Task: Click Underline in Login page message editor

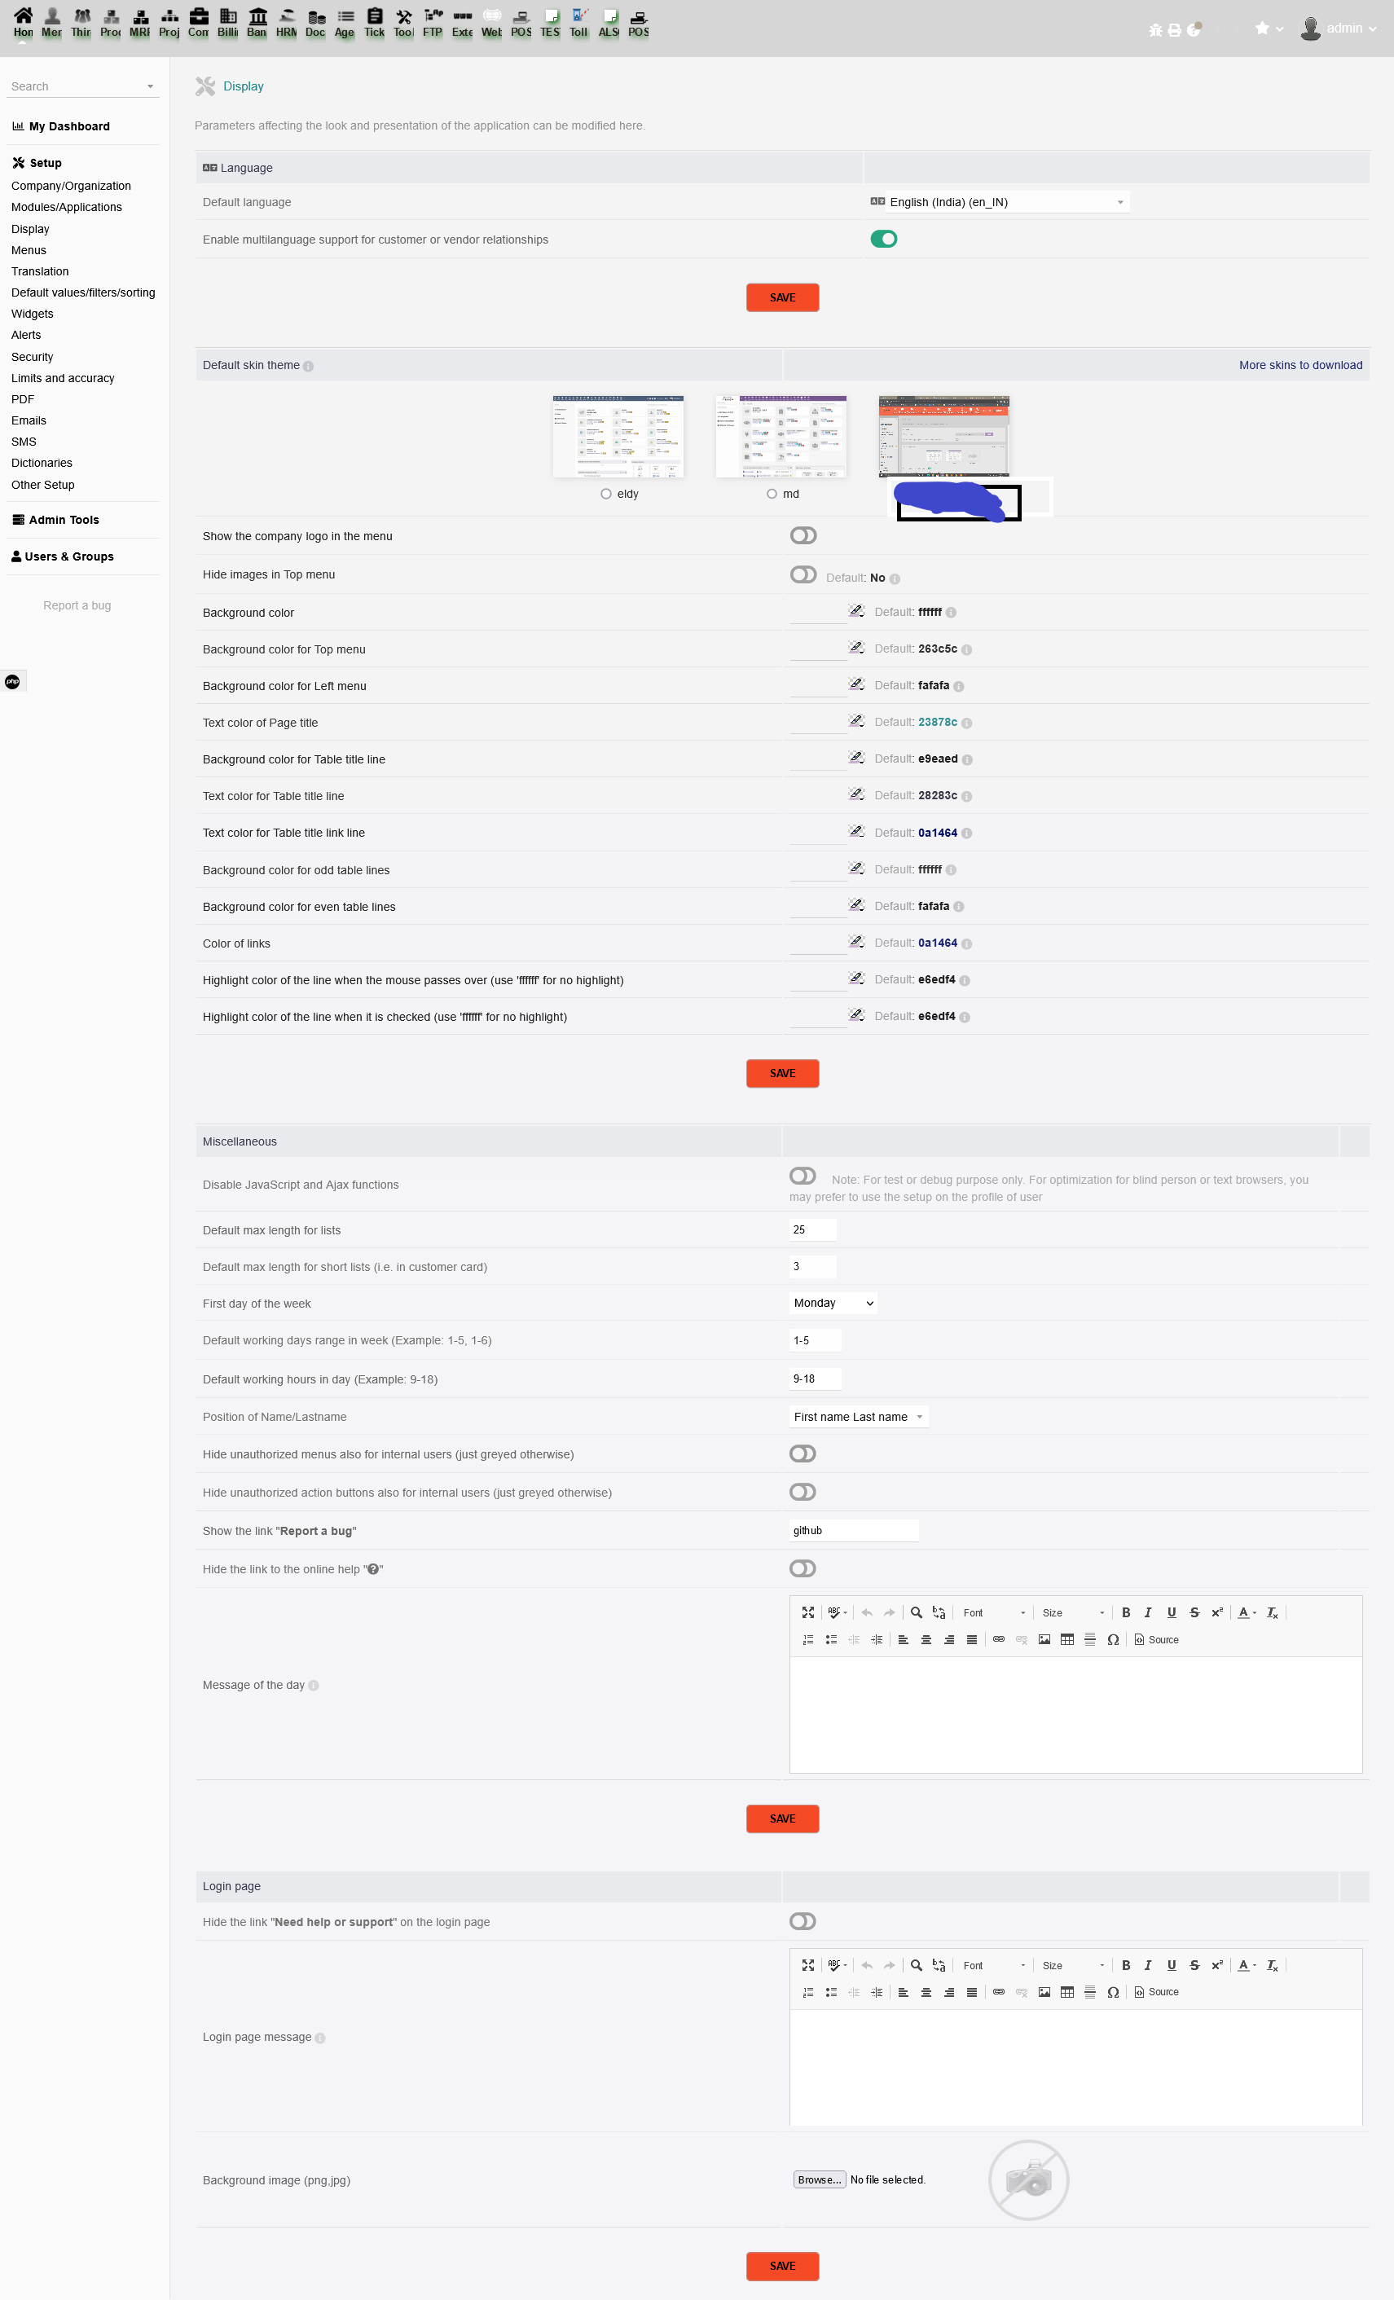Action: [1172, 1965]
